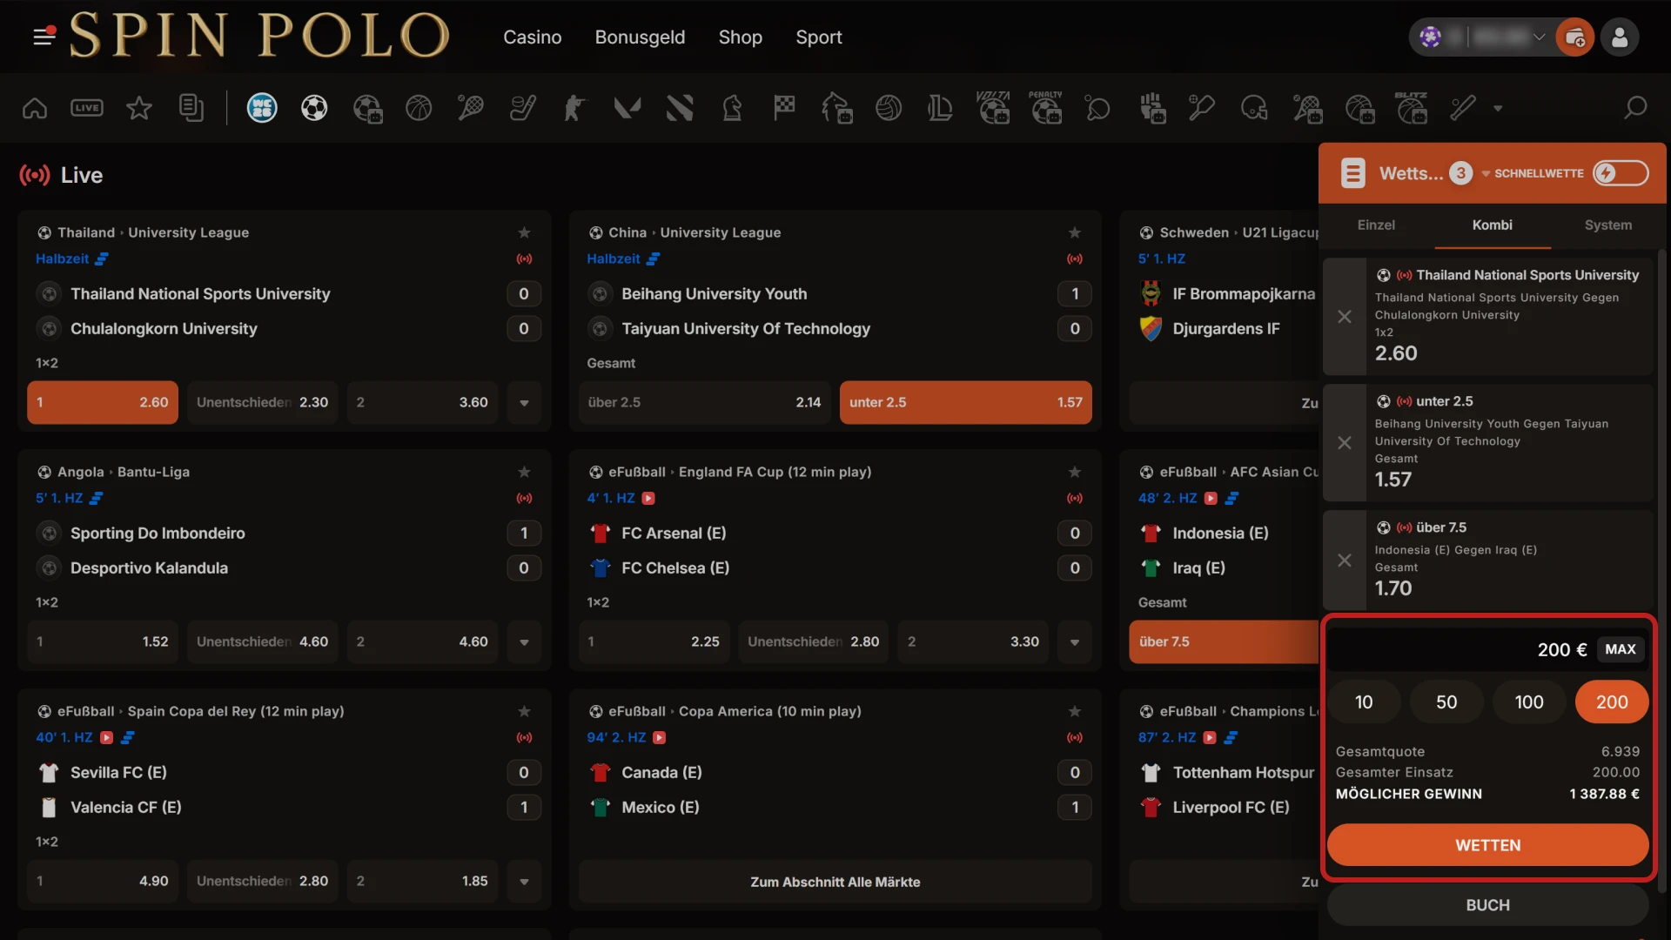Open the user profile icon
Image resolution: width=1671 pixels, height=940 pixels.
[1620, 37]
